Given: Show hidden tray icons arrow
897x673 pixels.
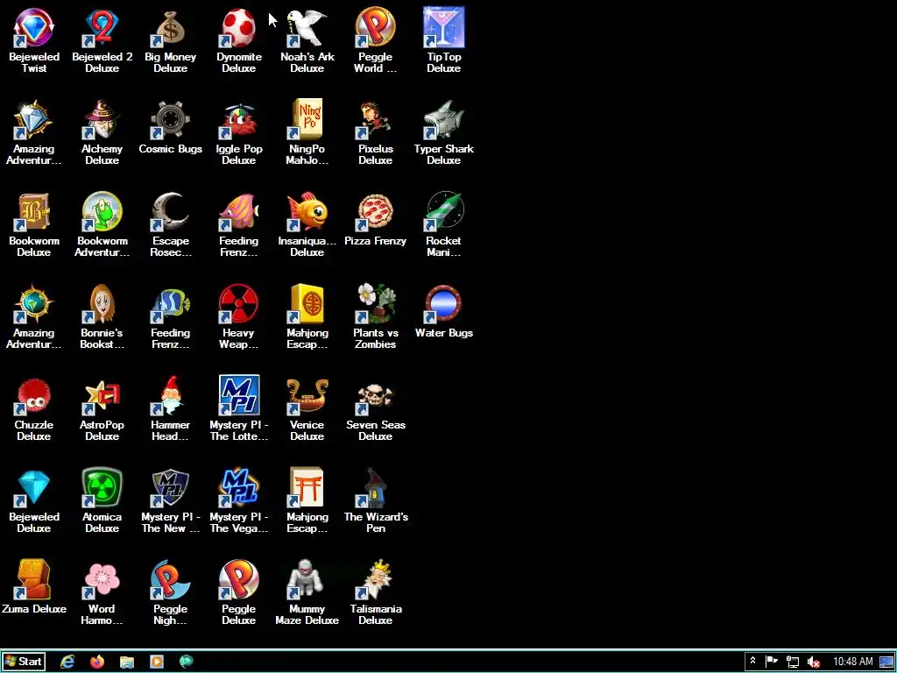Looking at the screenshot, I should pyautogui.click(x=752, y=661).
